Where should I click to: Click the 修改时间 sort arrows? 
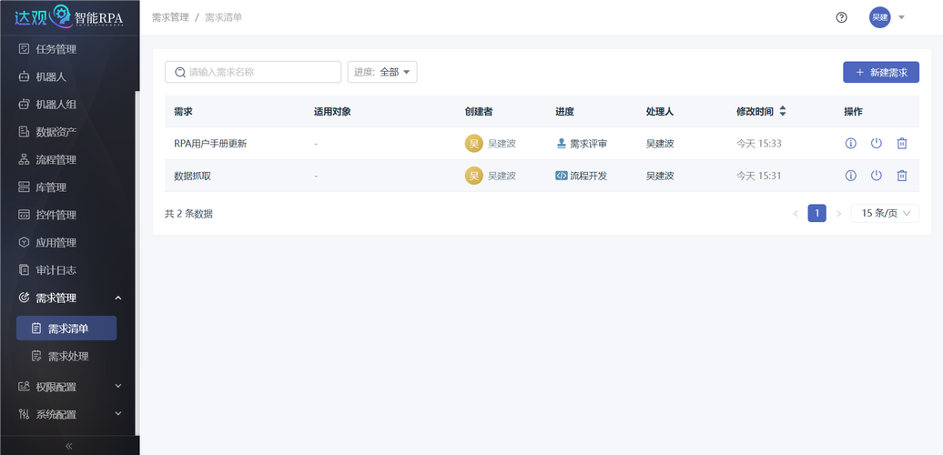click(783, 111)
